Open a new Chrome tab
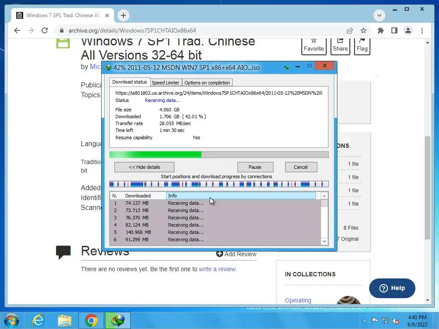The image size is (439, 329). pos(123,15)
